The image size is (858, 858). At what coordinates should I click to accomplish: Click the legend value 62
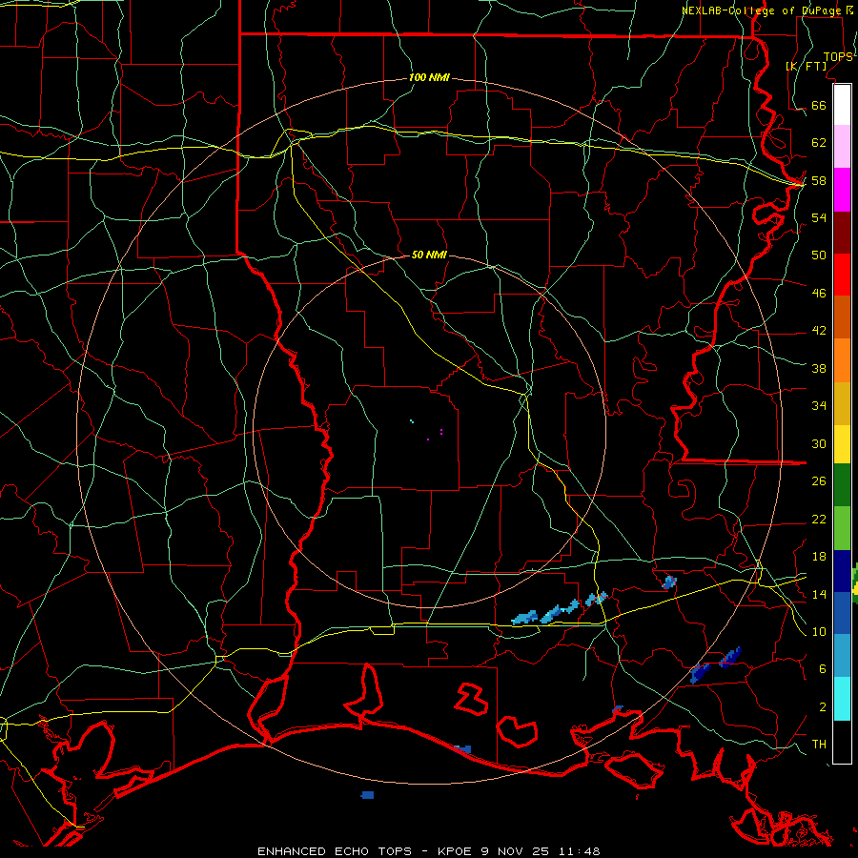pos(819,142)
